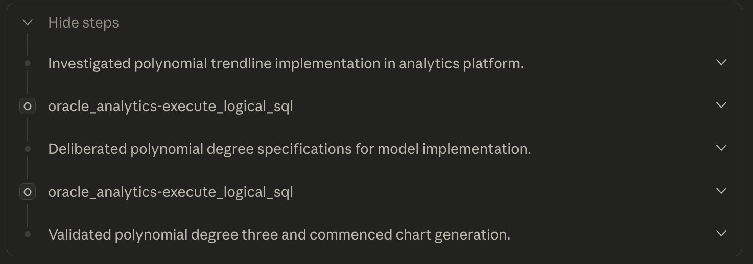Image resolution: width=753 pixels, height=264 pixels.
Task: Select the second oracle_analytics-execute_logical_sql step label
Action: (170, 192)
